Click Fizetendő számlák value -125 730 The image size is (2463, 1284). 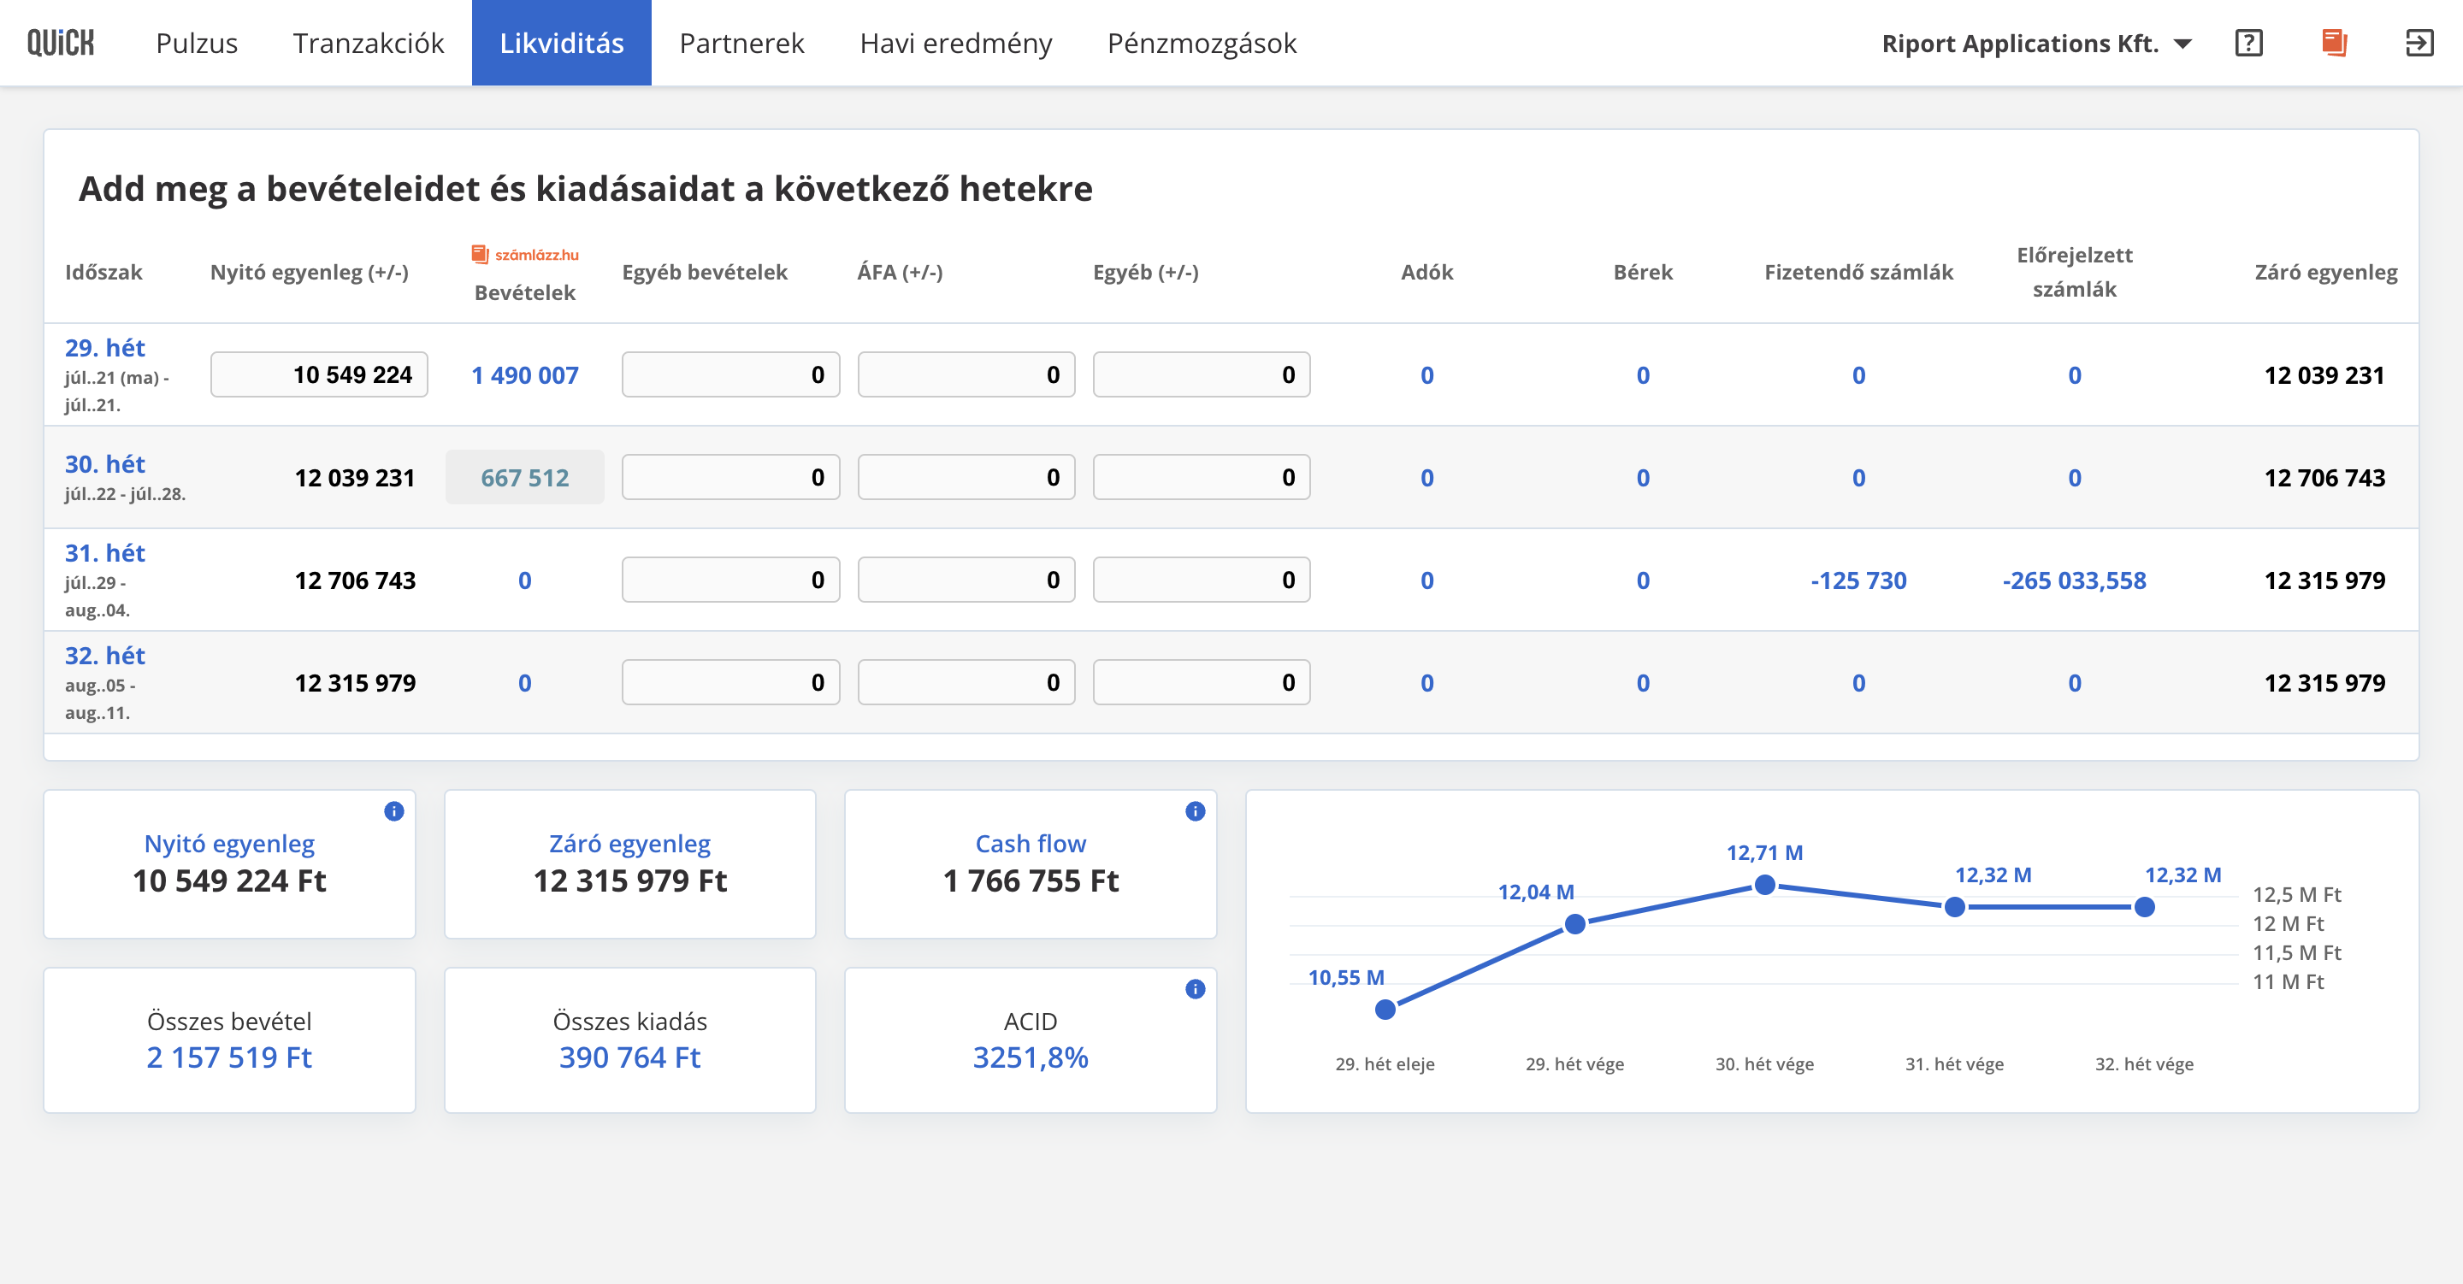(x=1858, y=580)
